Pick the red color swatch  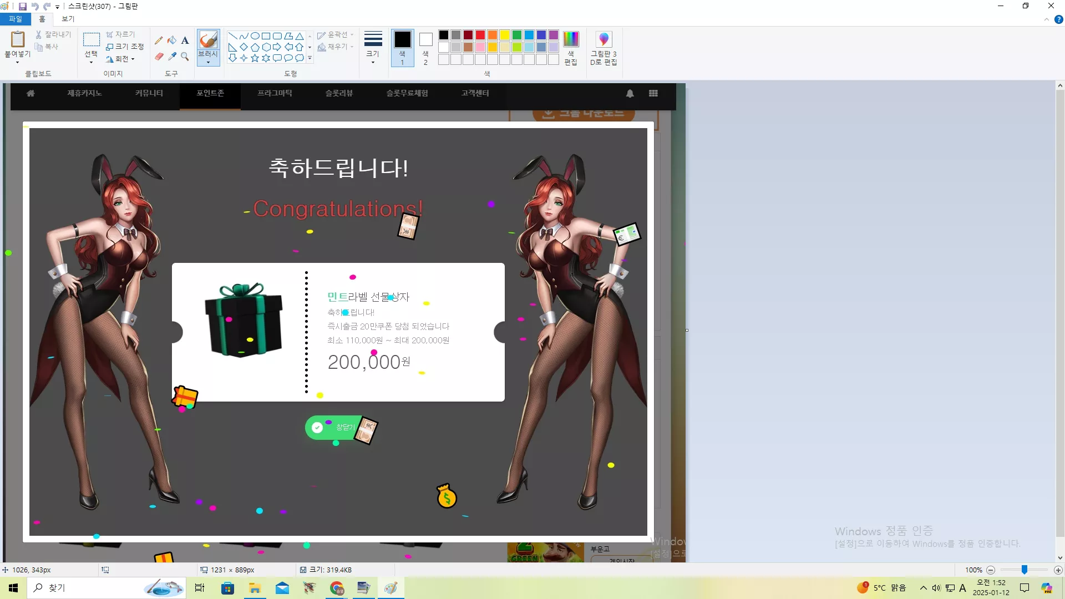coord(480,35)
